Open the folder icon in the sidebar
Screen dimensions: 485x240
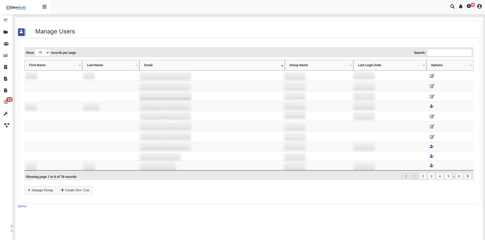coord(6,32)
